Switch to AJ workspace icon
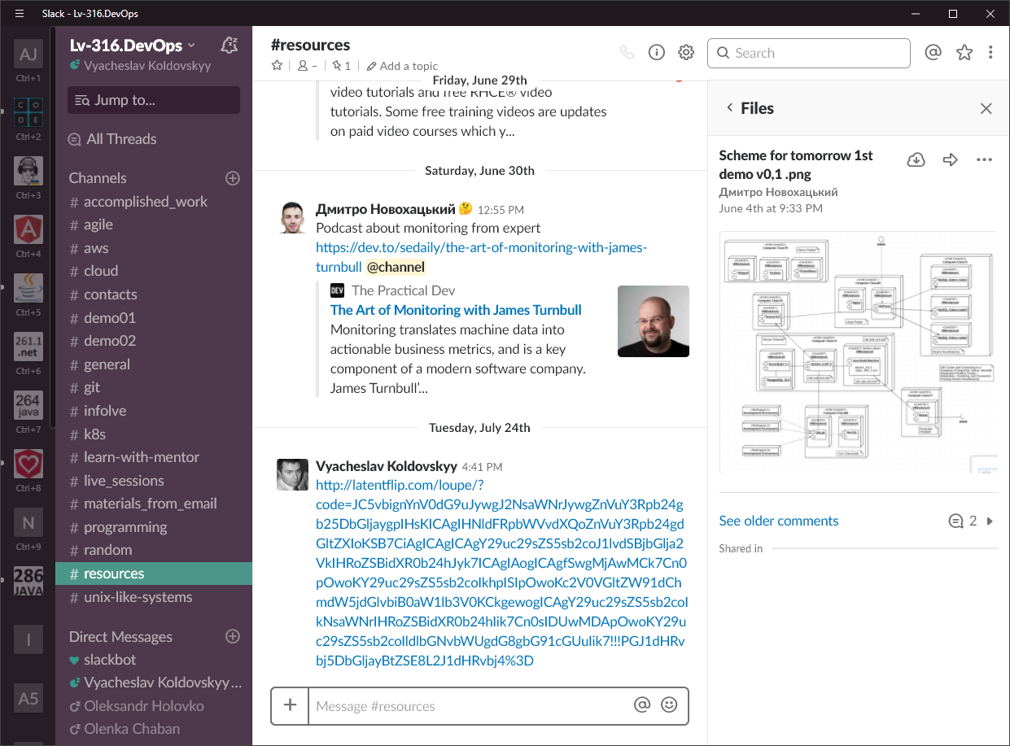 (x=28, y=55)
